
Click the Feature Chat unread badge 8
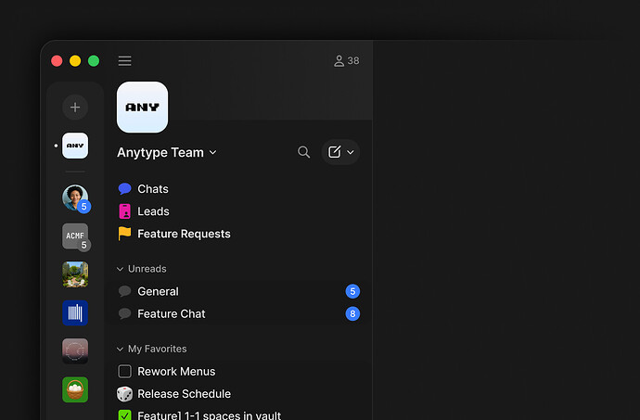pos(352,314)
